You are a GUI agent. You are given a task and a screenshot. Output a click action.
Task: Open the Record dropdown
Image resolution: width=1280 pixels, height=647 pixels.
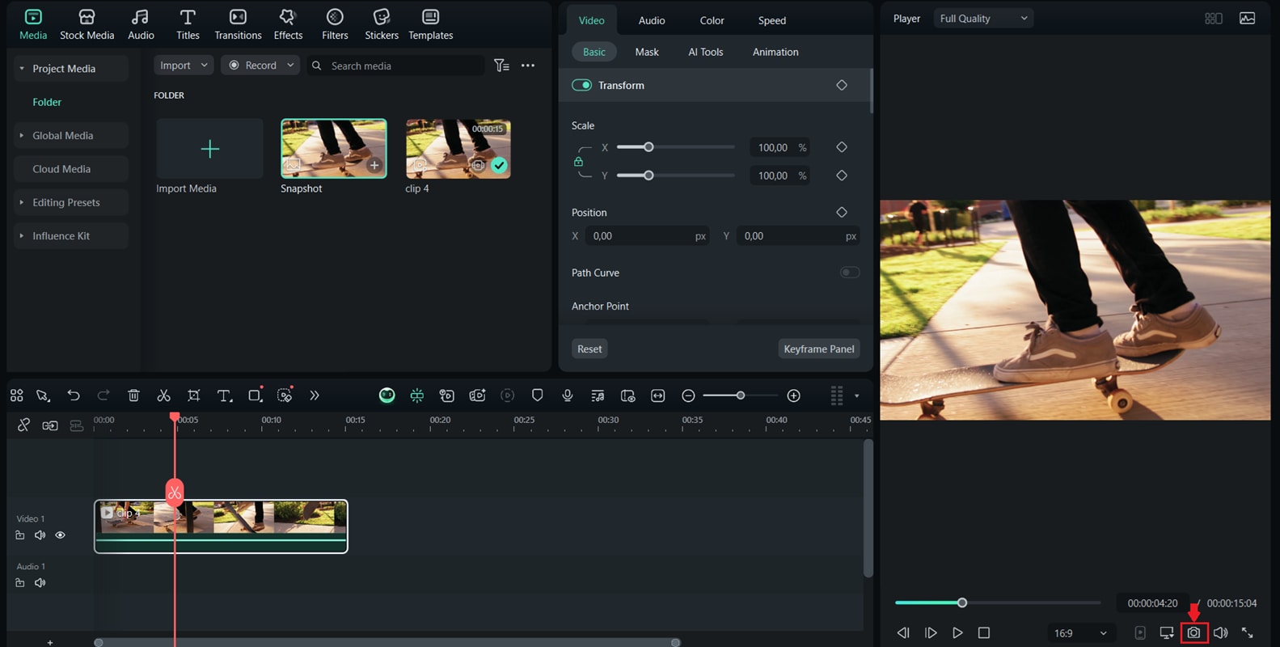(260, 66)
